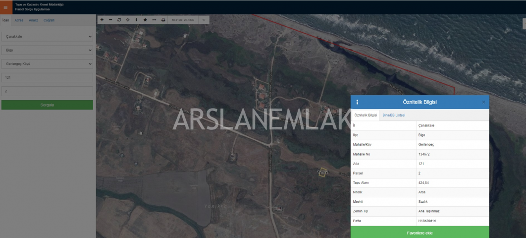Open favorites with the star icon
Viewport: 526px width, 238px height.
[145, 20]
